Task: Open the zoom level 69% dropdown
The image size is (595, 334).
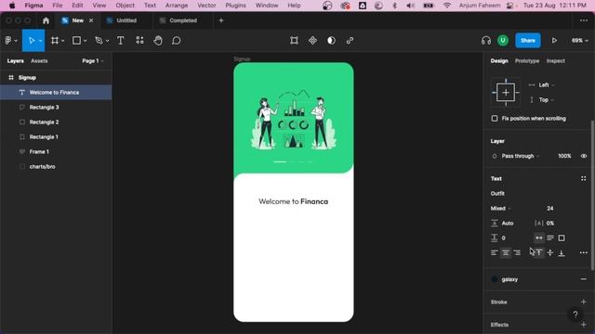Action: (x=579, y=41)
